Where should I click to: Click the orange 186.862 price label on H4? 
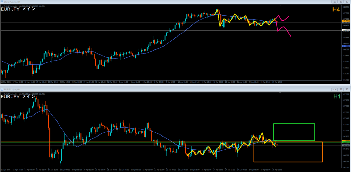tap(345, 21)
